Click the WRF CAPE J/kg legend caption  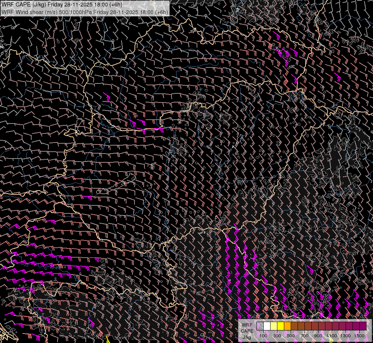click(247, 331)
